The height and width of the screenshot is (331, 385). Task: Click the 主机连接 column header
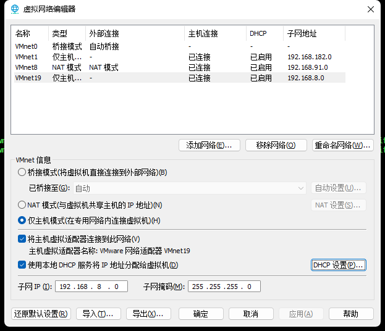pos(215,33)
